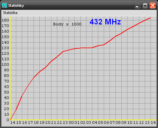Click the red curve start at origin

[10, 120]
